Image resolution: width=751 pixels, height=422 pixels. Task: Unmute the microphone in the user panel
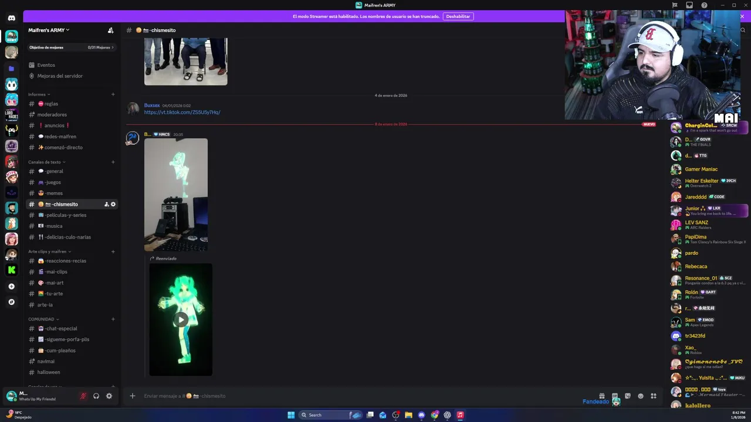pyautogui.click(x=83, y=396)
